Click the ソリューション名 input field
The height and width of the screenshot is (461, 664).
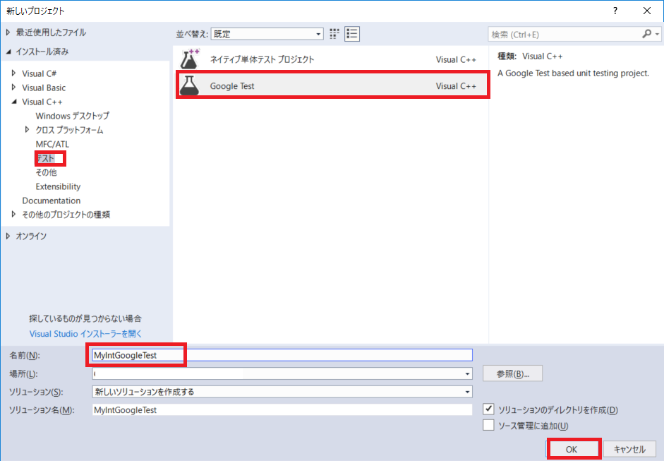pos(282,409)
